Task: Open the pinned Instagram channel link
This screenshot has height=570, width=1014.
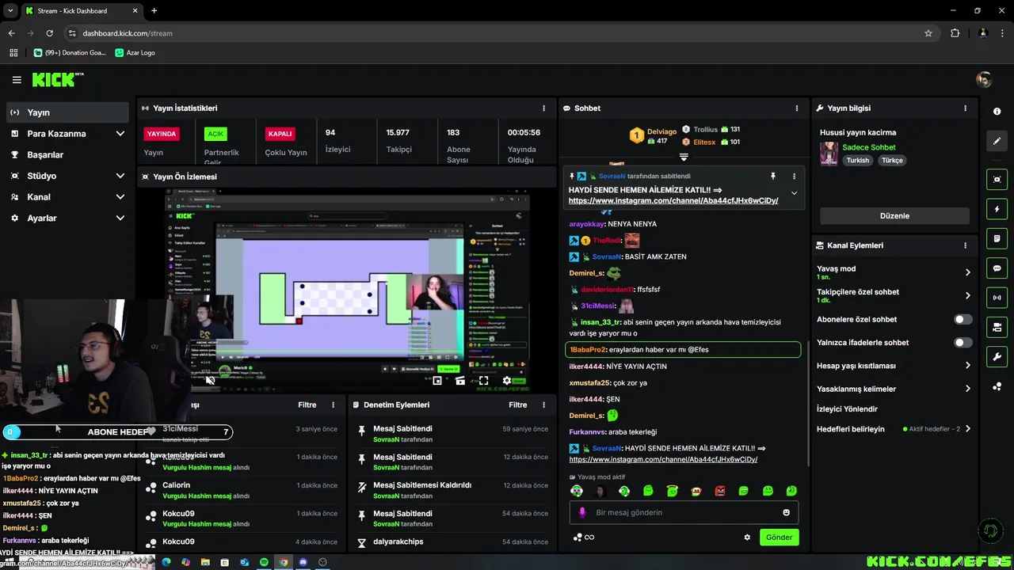Action: pos(673,201)
